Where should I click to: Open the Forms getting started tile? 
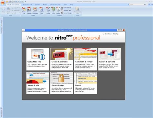[x=86, y=83]
